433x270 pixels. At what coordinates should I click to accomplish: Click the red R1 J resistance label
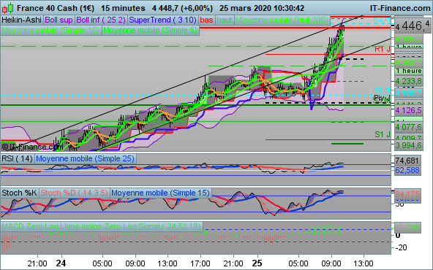pyautogui.click(x=383, y=50)
